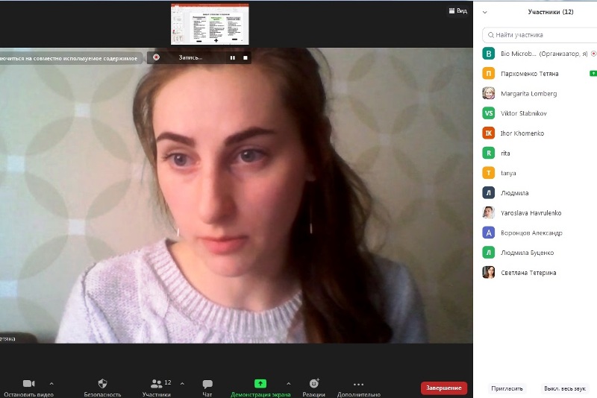Open the More ellipsis menu
Viewport: 597px width, 398px height.
(359, 384)
